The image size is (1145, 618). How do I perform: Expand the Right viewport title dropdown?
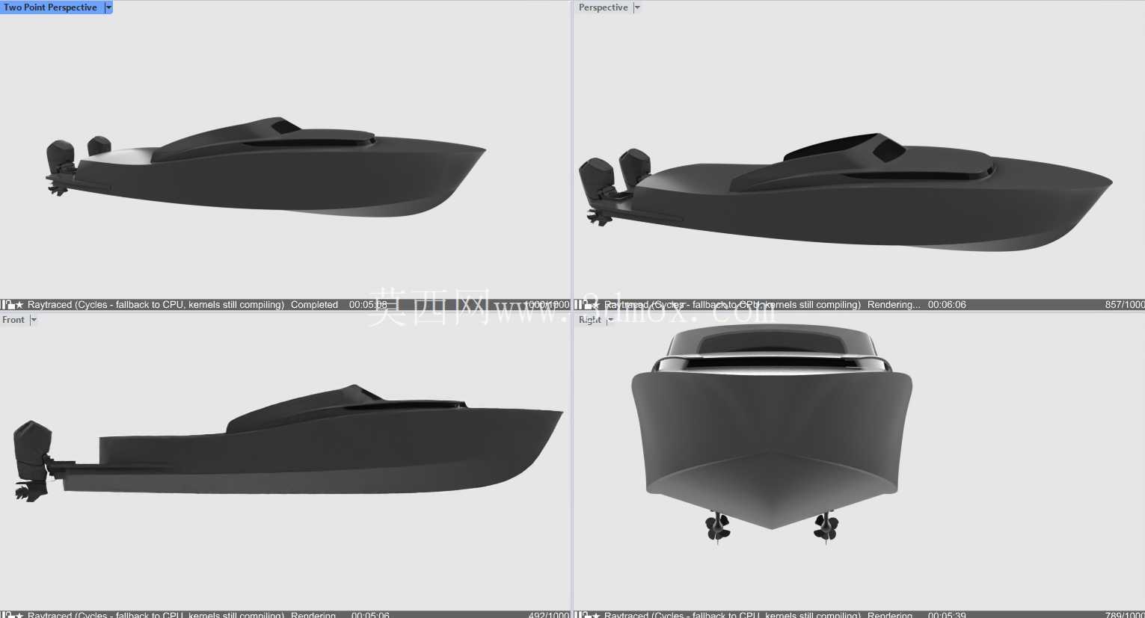tap(610, 320)
